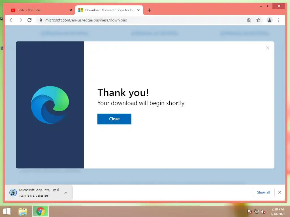Close the downloads bar
Image resolution: width=290 pixels, height=217 pixels.
click(x=280, y=192)
